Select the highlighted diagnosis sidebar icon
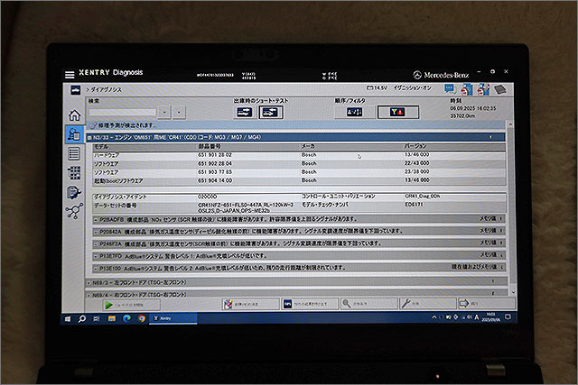The width and height of the screenshot is (578, 385). pos(74,134)
